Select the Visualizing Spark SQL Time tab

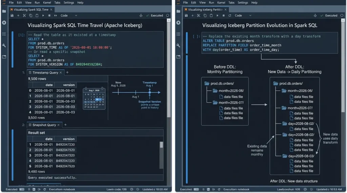coord(31,9)
